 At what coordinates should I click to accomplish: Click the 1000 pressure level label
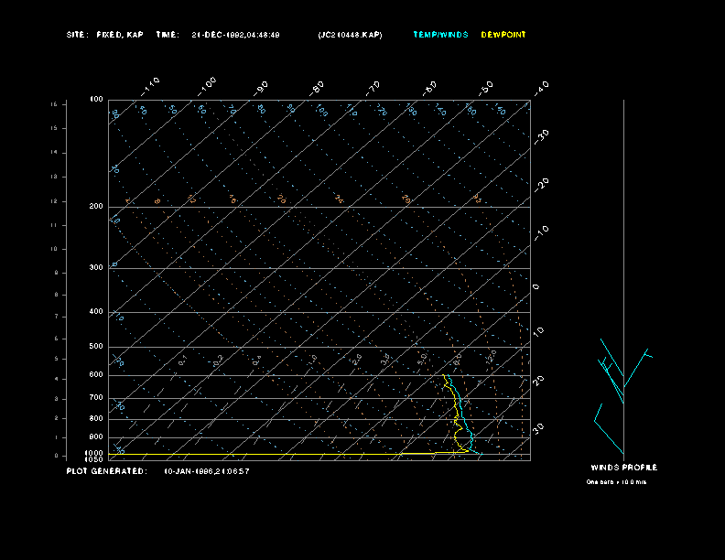click(x=95, y=453)
